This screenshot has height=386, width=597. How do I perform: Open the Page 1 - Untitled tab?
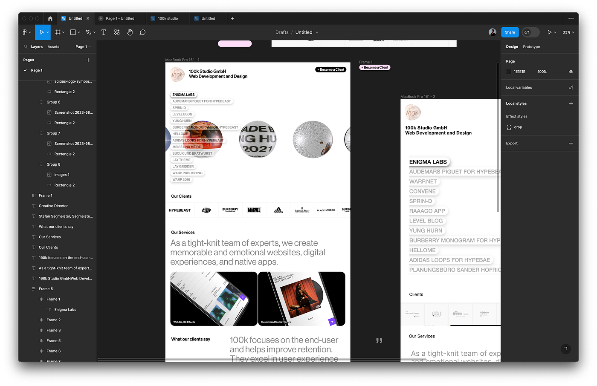pos(120,18)
